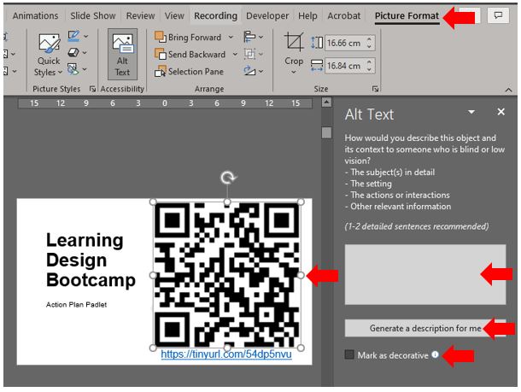Click the shape width field 16.84 cm

[345, 66]
